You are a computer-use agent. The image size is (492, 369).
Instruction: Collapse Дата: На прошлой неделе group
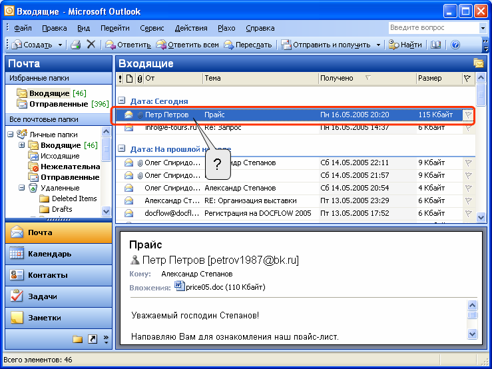coord(121,149)
